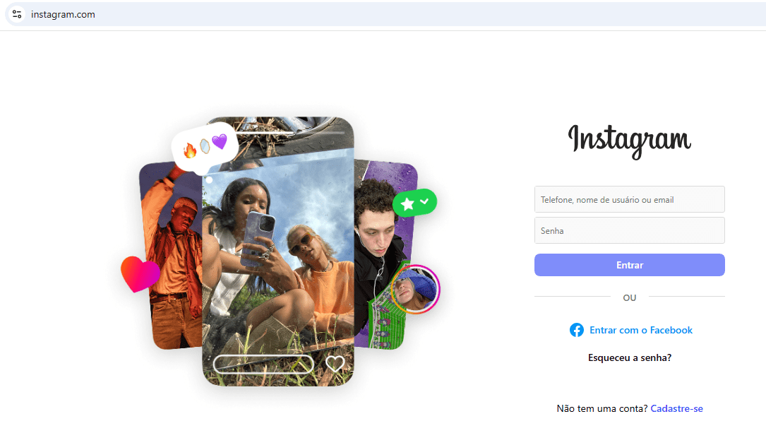Click the purple heart emoji
Image resolution: width=766 pixels, height=438 pixels.
click(x=220, y=141)
